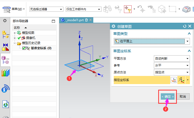Open the web browser sidebar icon
This screenshot has width=194, height=118.
pos(6,104)
